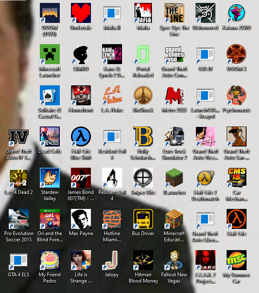Select Solitaire & Casual G... icon

(x=49, y=95)
